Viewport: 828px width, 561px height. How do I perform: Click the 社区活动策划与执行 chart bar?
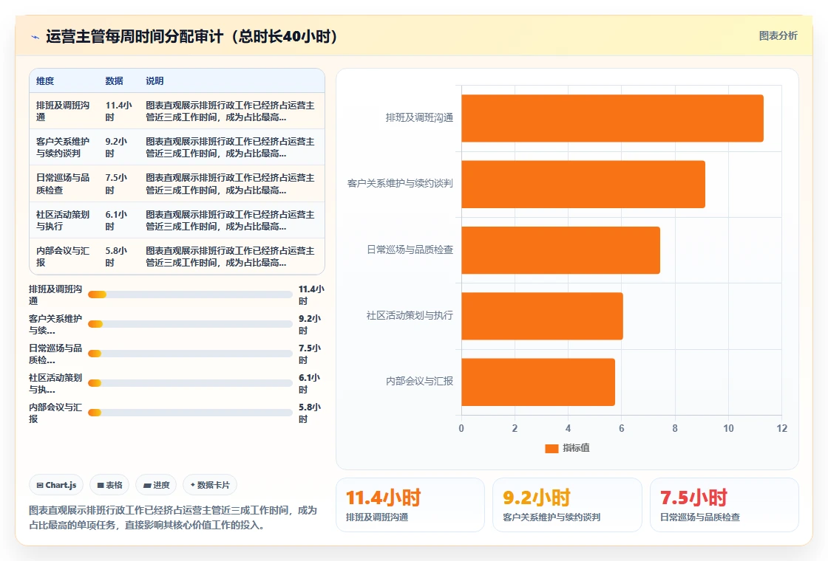coord(543,316)
